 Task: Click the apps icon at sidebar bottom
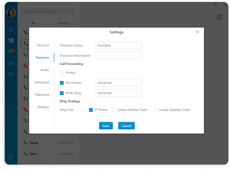(x=11, y=157)
